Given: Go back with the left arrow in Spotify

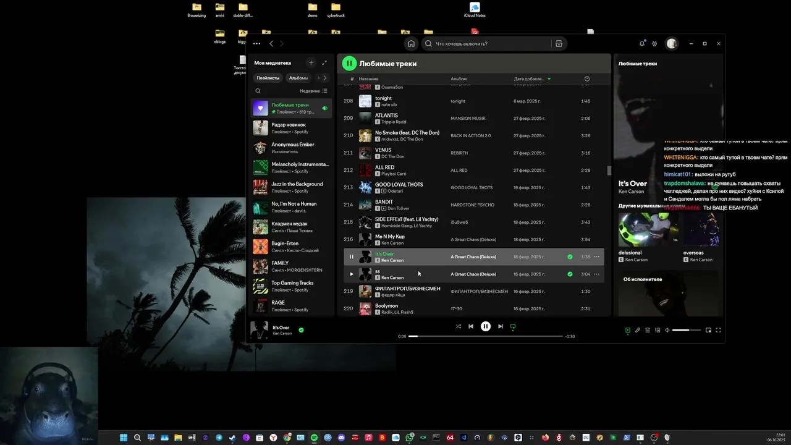Looking at the screenshot, I should point(271,44).
